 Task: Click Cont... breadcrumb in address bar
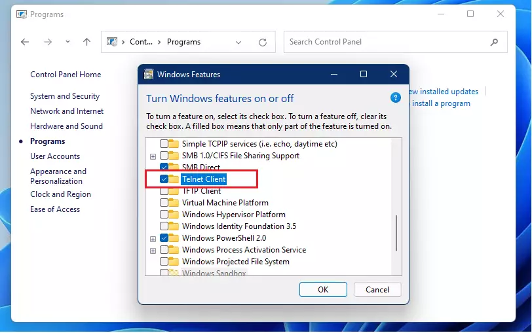point(141,42)
